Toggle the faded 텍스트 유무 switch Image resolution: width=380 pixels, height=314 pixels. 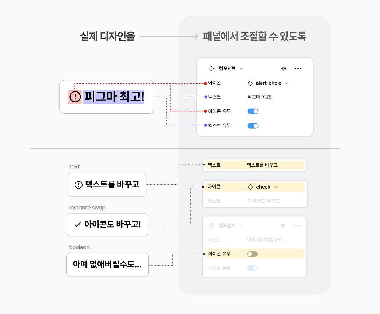point(253,268)
